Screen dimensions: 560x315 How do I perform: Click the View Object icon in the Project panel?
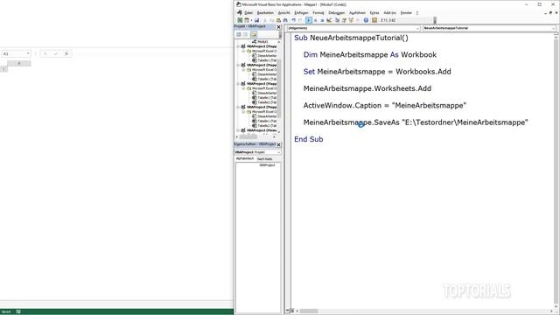pyautogui.click(x=245, y=34)
